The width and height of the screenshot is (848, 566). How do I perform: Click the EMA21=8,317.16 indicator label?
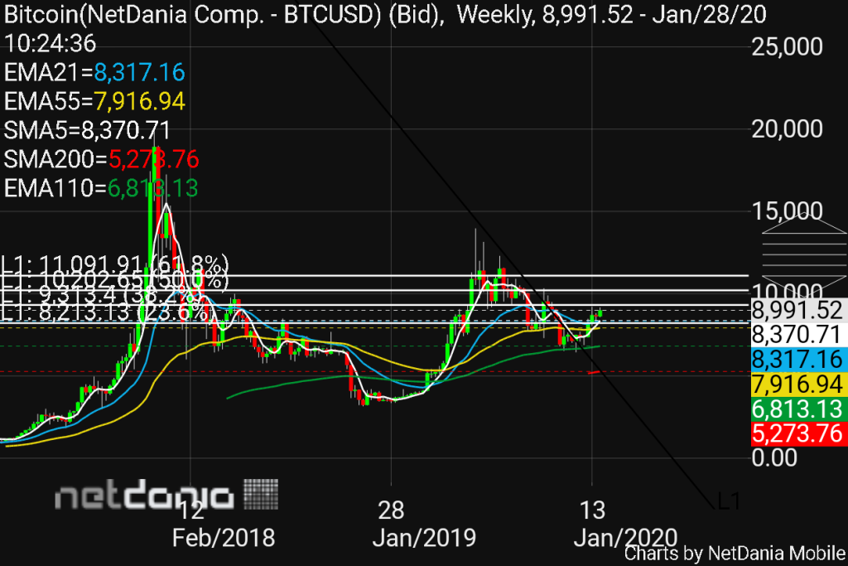[x=94, y=72]
